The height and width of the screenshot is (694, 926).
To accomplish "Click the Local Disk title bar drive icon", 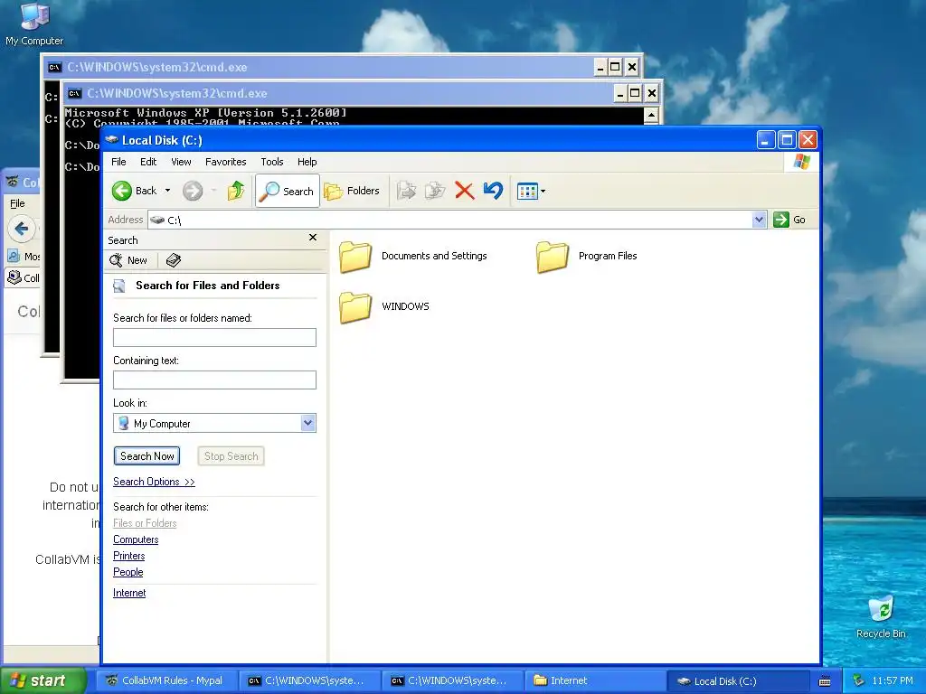I will (x=111, y=140).
